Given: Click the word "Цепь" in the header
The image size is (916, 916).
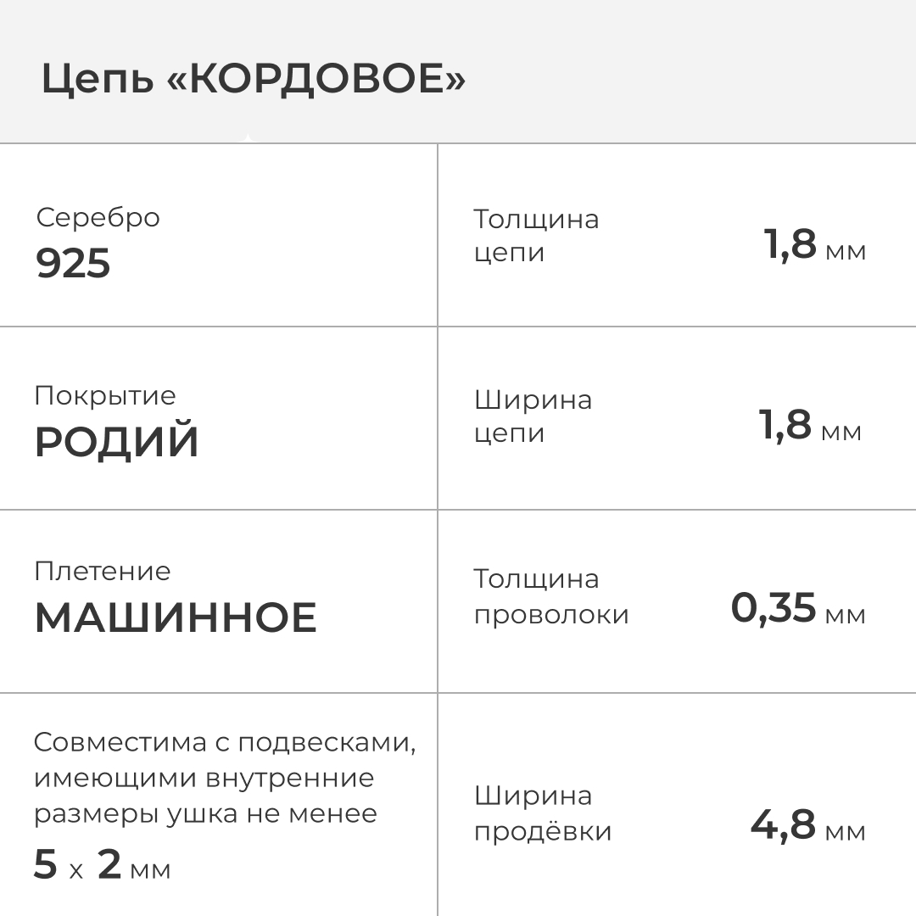Looking at the screenshot, I should click(x=97, y=81).
